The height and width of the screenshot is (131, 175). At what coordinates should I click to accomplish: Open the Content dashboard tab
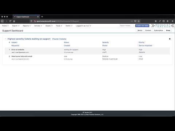pyautogui.click(x=148, y=31)
